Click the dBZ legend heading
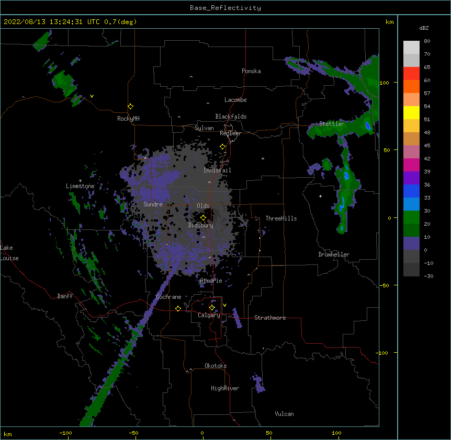The image size is (451, 440). 424,28
